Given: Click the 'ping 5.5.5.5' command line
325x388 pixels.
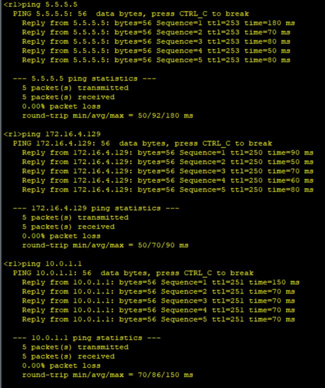Looking at the screenshot, I should click(40, 4).
